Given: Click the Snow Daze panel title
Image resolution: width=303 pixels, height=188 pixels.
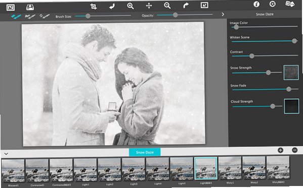Looking at the screenshot, I should point(265,14).
